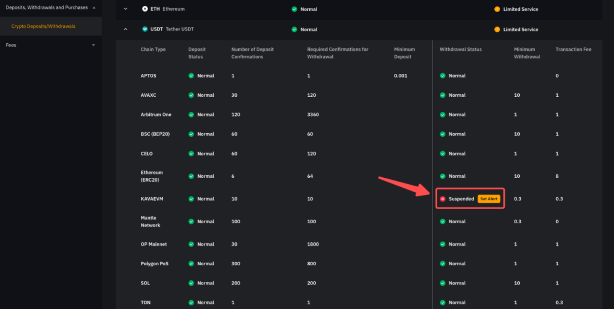Click green Normal status icon in USDT row
The height and width of the screenshot is (309, 614).
click(x=294, y=30)
